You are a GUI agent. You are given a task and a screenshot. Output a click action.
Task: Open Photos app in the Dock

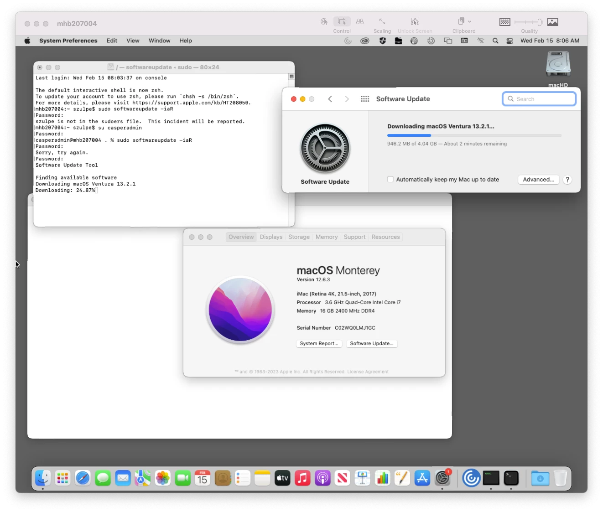coord(162,478)
